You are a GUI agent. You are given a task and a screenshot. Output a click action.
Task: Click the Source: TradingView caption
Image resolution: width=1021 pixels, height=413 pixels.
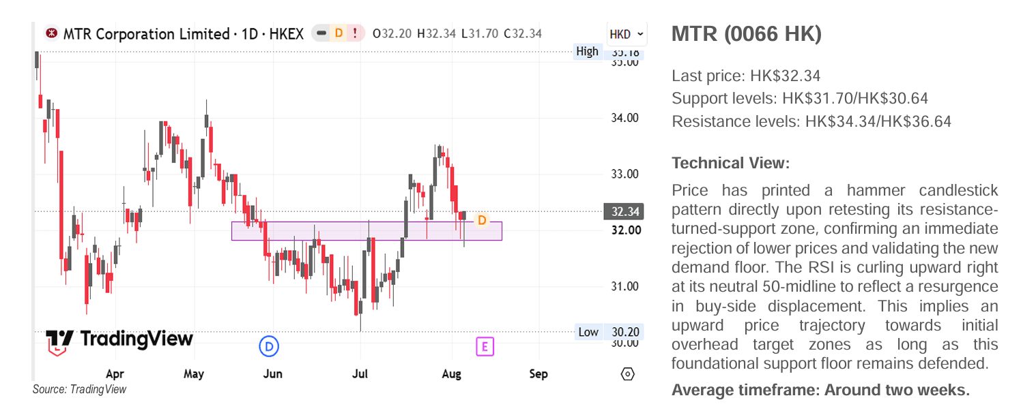pyautogui.click(x=79, y=389)
